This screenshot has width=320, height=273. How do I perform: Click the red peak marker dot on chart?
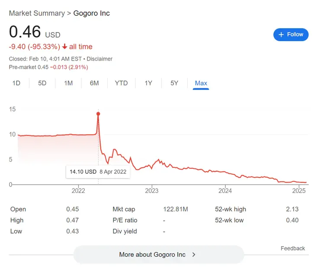(x=98, y=114)
